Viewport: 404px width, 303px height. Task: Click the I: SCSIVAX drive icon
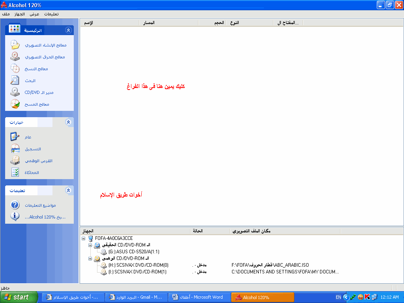(104, 272)
